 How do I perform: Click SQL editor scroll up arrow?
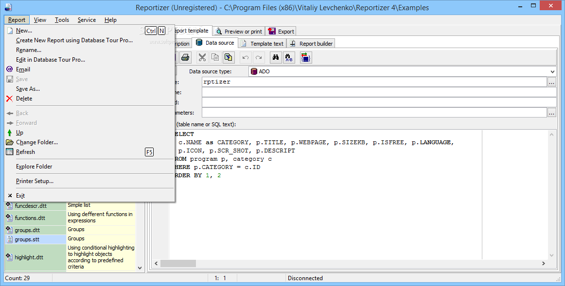tap(552, 134)
